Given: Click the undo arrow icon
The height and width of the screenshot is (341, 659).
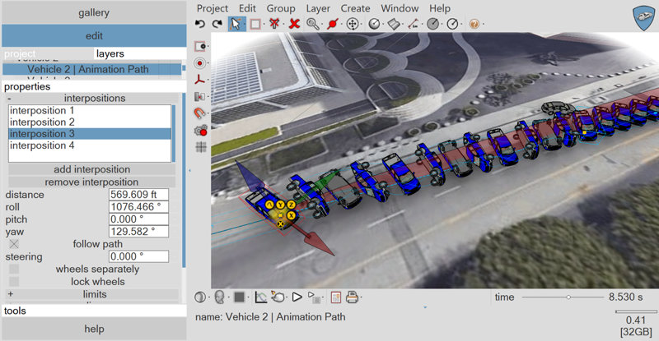Looking at the screenshot, I should [200, 24].
